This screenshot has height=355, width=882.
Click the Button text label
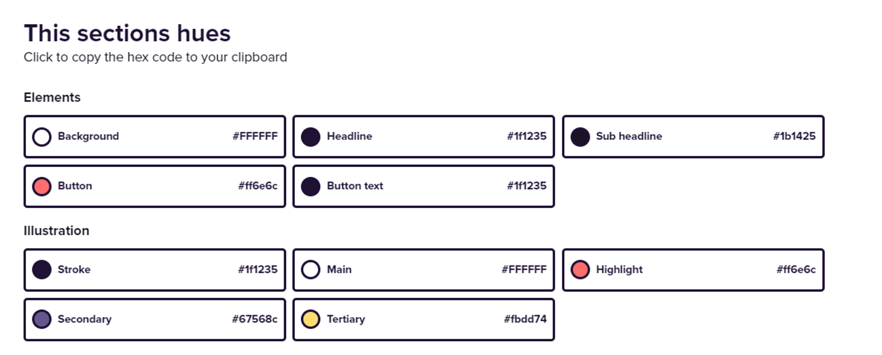pos(355,186)
